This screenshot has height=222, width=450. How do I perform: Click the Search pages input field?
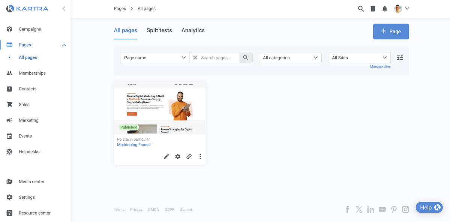(219, 58)
